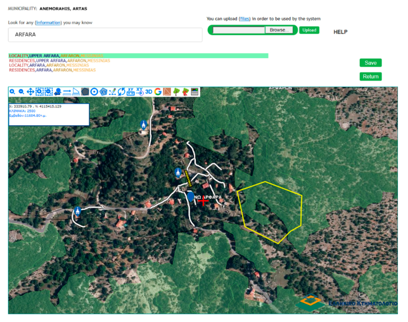Click the refresh map arrows icon
The image size is (408, 322).
pyautogui.click(x=121, y=92)
